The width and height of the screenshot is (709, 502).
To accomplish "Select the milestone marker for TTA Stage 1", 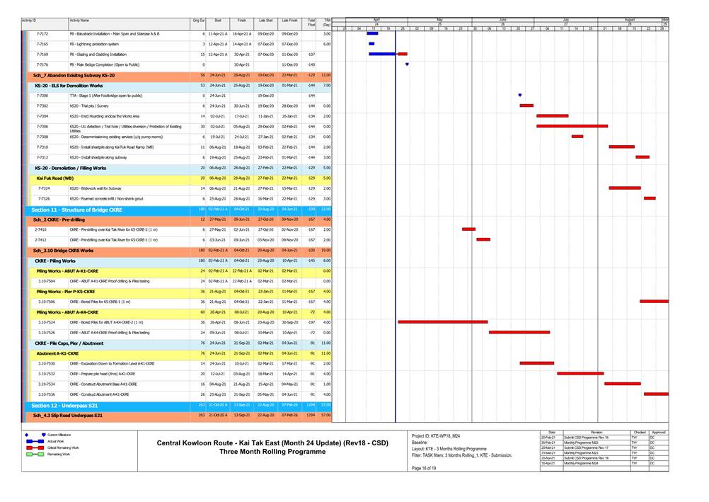I will (x=520, y=95).
